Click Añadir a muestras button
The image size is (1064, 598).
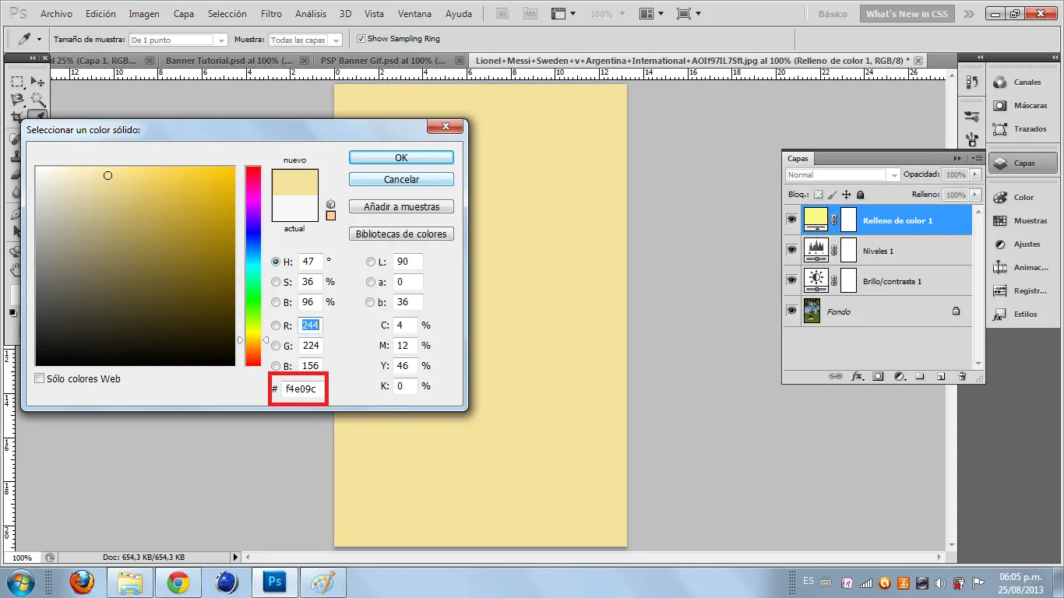click(x=401, y=207)
